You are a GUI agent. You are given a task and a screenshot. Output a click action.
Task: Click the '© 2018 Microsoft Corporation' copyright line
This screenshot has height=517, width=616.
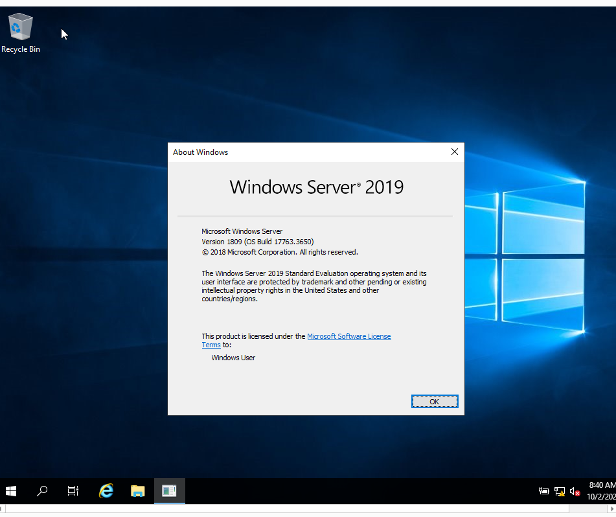(280, 252)
